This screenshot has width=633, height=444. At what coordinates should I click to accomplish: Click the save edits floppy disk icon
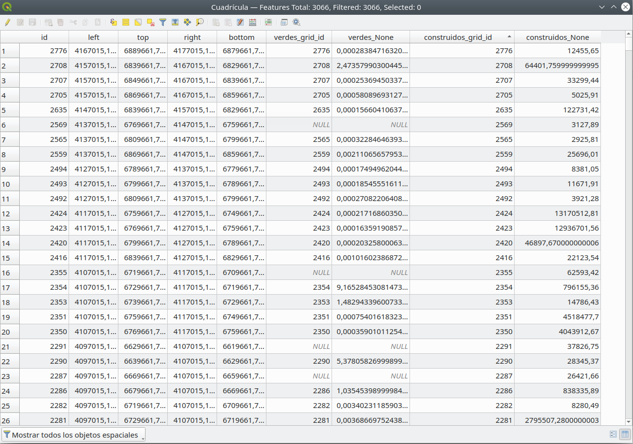pos(33,22)
